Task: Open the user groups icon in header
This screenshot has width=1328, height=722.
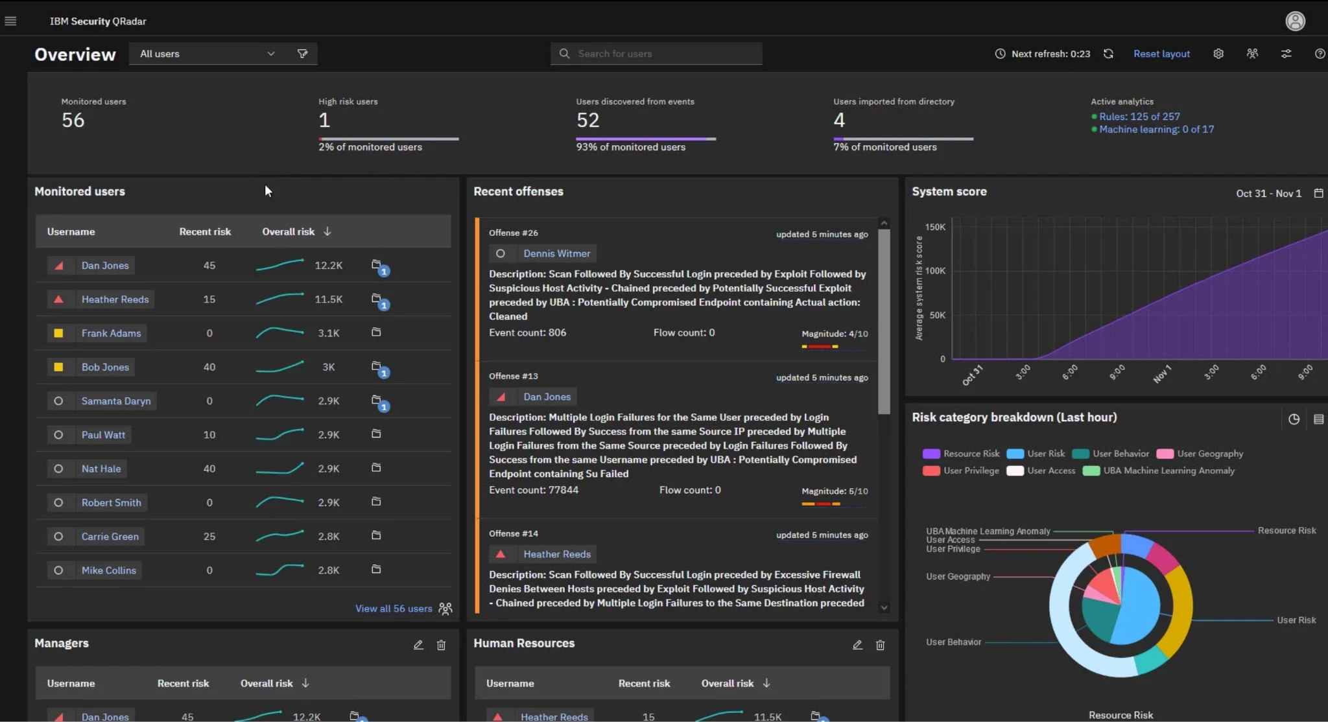Action: click(x=1252, y=54)
